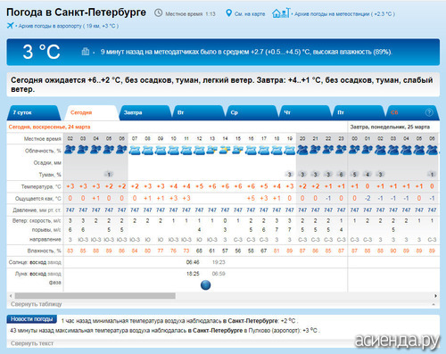Click the cloud icon for hour 02 today
The image size is (446, 354).
click(70, 150)
